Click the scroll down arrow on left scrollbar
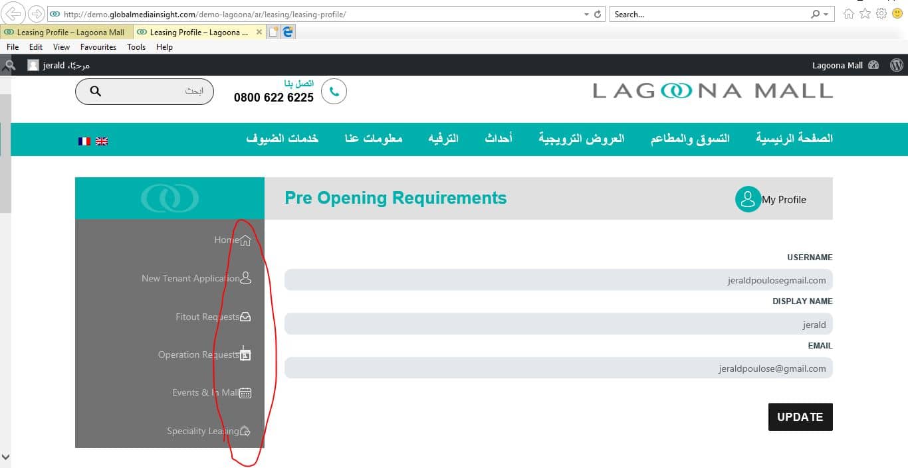 [5, 457]
